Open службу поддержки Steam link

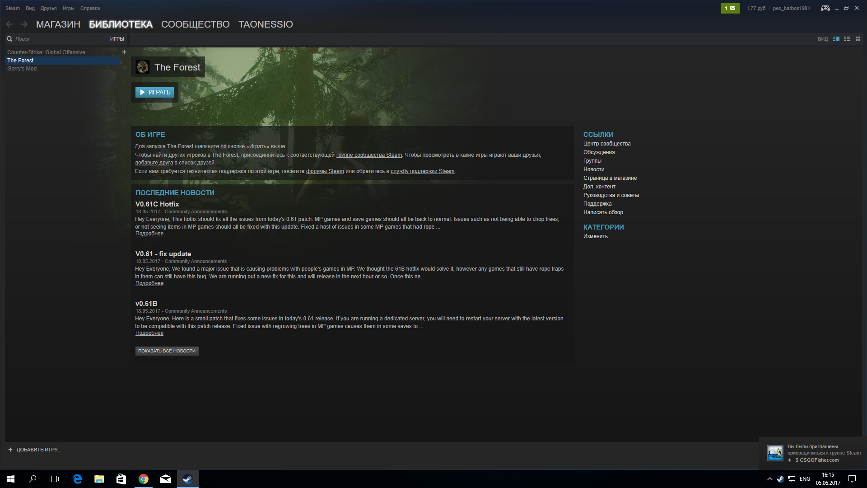[422, 171]
